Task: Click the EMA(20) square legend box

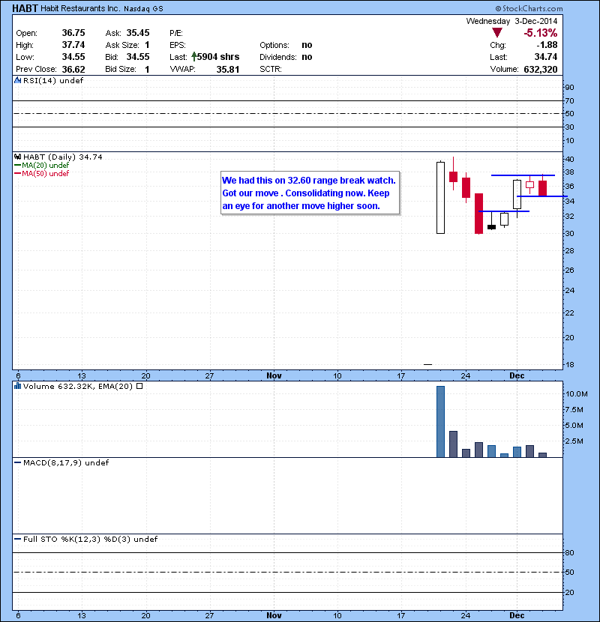Action: (x=139, y=386)
